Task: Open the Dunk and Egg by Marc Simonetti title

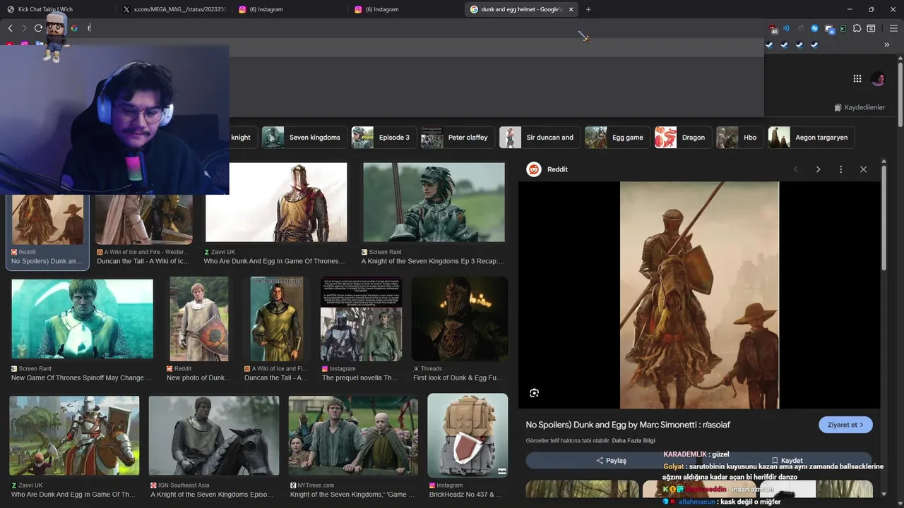Action: coord(628,425)
